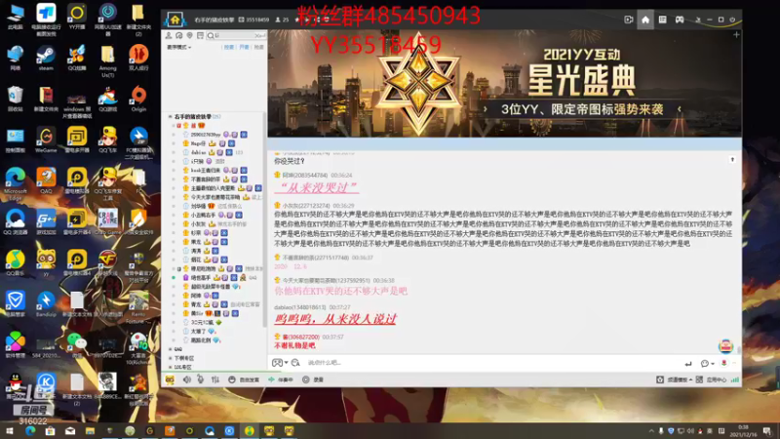780x439 pixels.
Task: Open the 2021YY互动 星光盛典 banner
Action: click(504, 84)
